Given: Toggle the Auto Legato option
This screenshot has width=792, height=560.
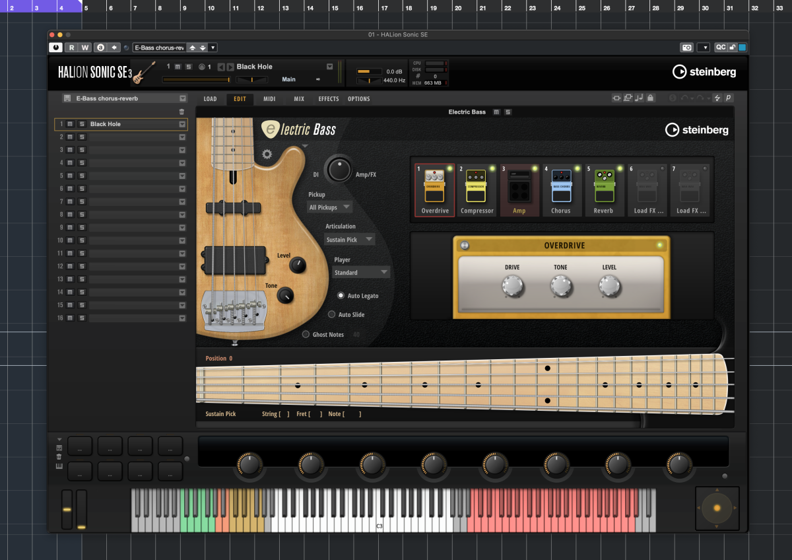Looking at the screenshot, I should coord(341,296).
